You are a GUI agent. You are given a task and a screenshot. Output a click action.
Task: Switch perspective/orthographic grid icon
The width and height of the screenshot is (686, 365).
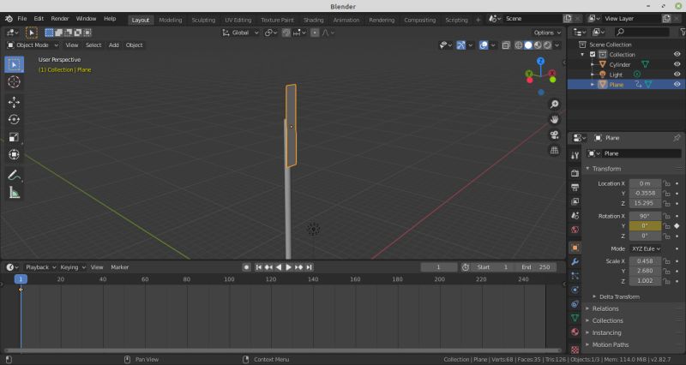point(554,151)
